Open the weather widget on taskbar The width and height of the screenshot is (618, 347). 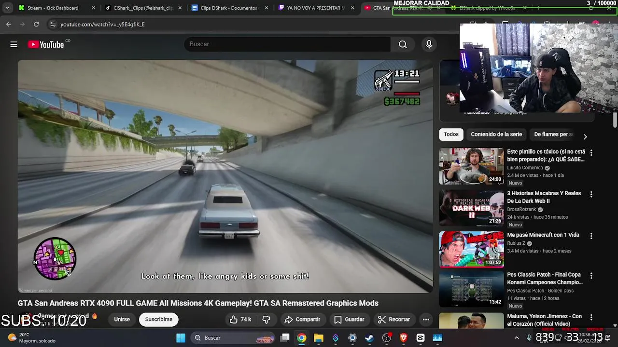click(x=32, y=338)
